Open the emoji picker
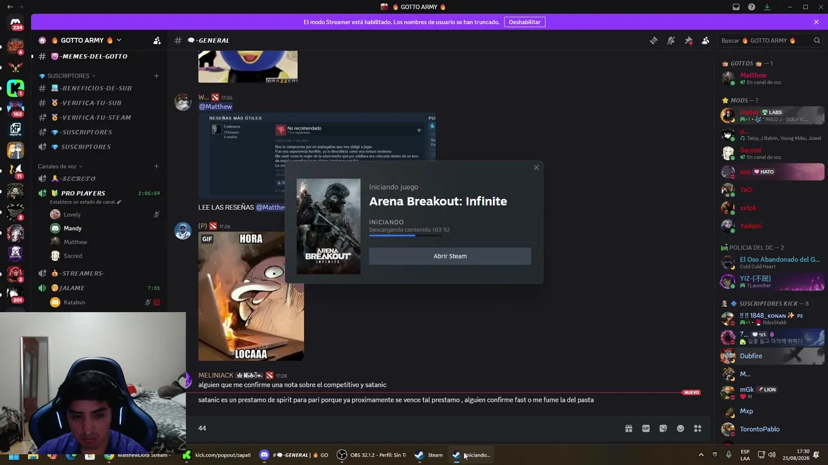Screen dimensions: 828x465 pyautogui.click(x=681, y=428)
